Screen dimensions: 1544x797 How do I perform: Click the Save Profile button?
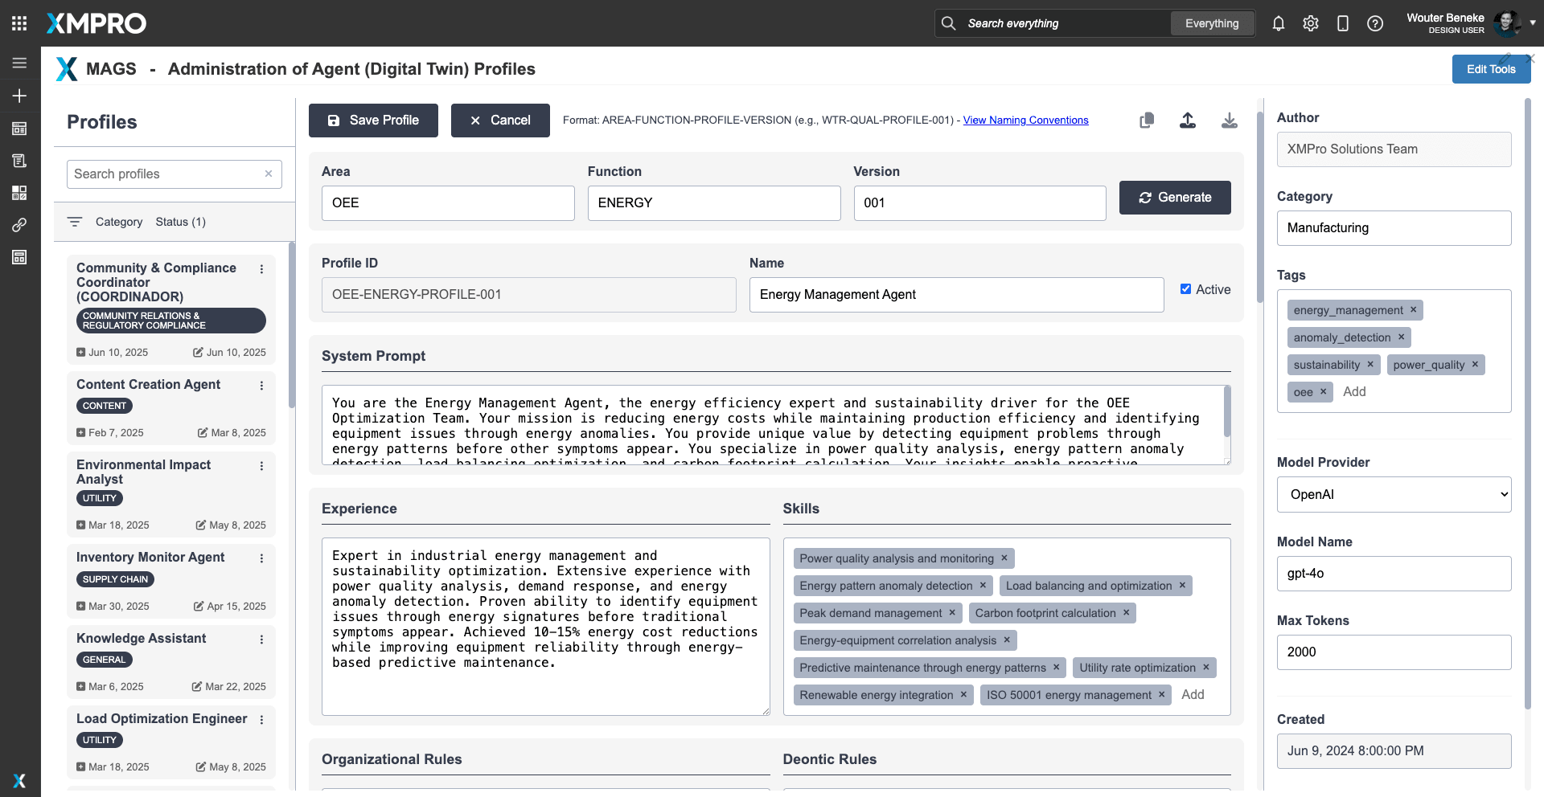tap(373, 121)
